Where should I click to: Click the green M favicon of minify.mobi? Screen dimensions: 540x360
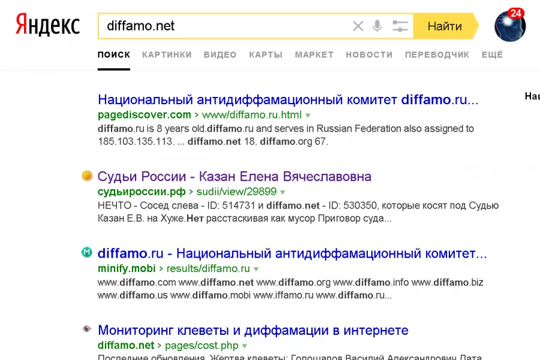(87, 252)
